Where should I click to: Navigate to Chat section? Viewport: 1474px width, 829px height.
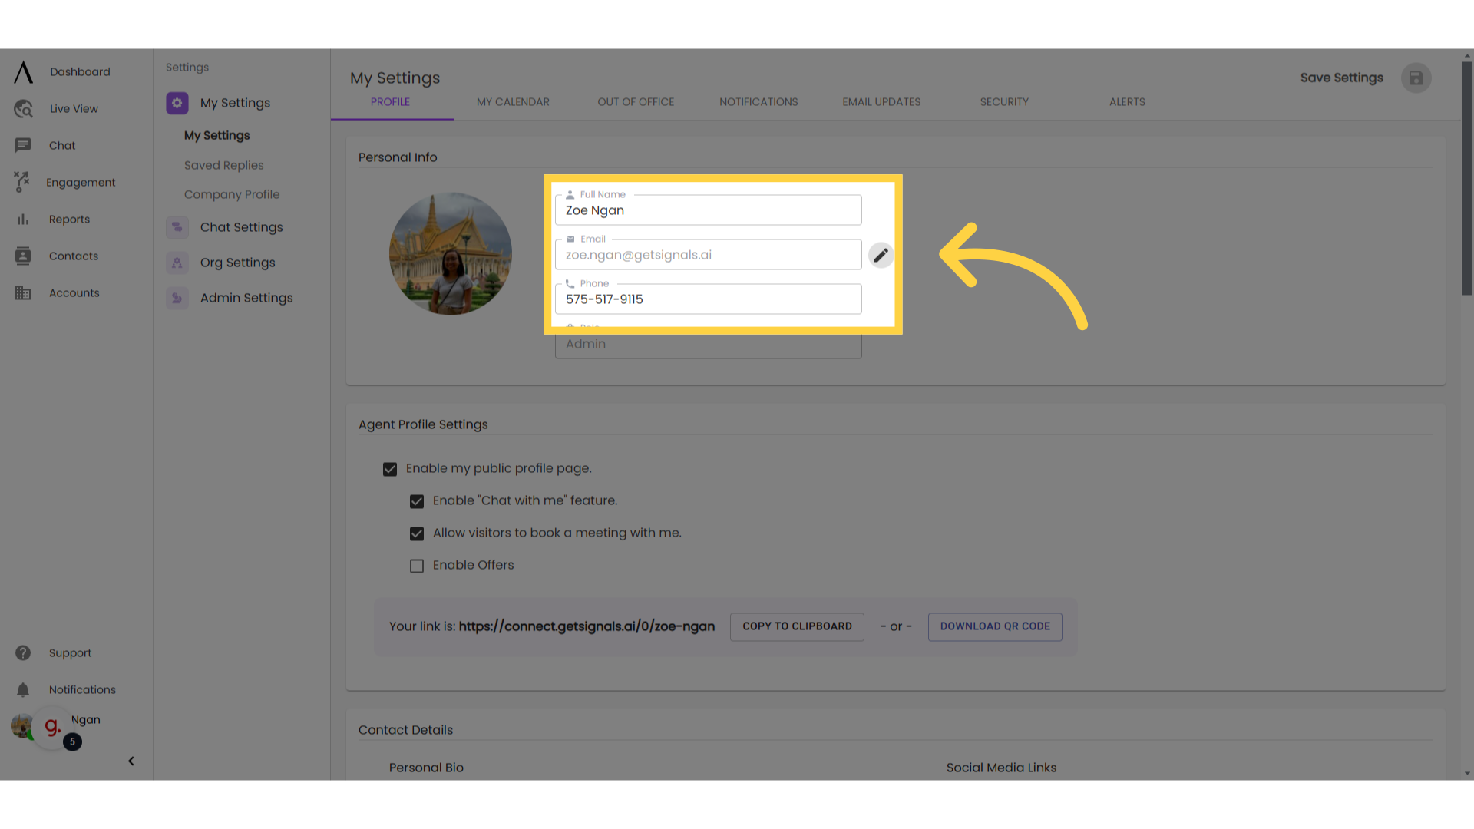pos(61,145)
